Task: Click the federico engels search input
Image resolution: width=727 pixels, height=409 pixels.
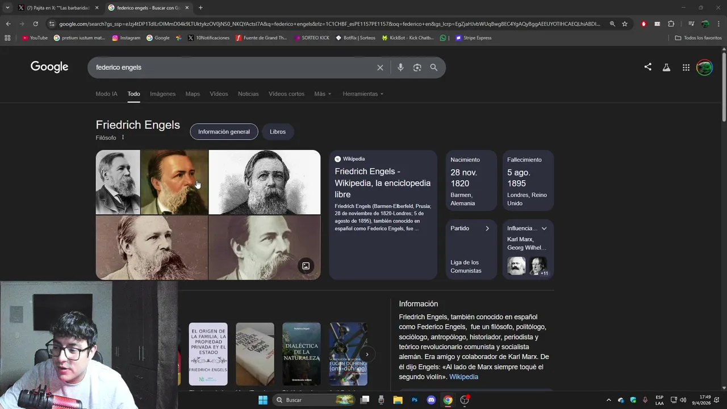Action: click(233, 68)
